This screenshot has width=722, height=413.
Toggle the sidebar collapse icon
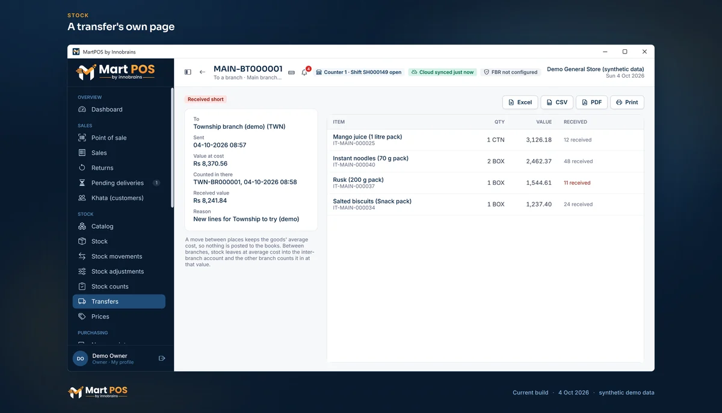(188, 72)
